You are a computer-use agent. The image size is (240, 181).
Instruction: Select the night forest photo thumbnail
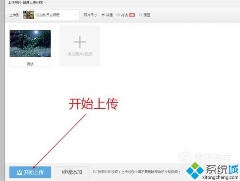(30, 43)
